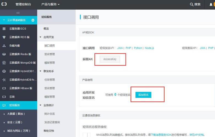Viewport: 215px width, 137px height.
Task: Click the 云数据库 MongoDB 版 icon
Action: tap(4, 63)
